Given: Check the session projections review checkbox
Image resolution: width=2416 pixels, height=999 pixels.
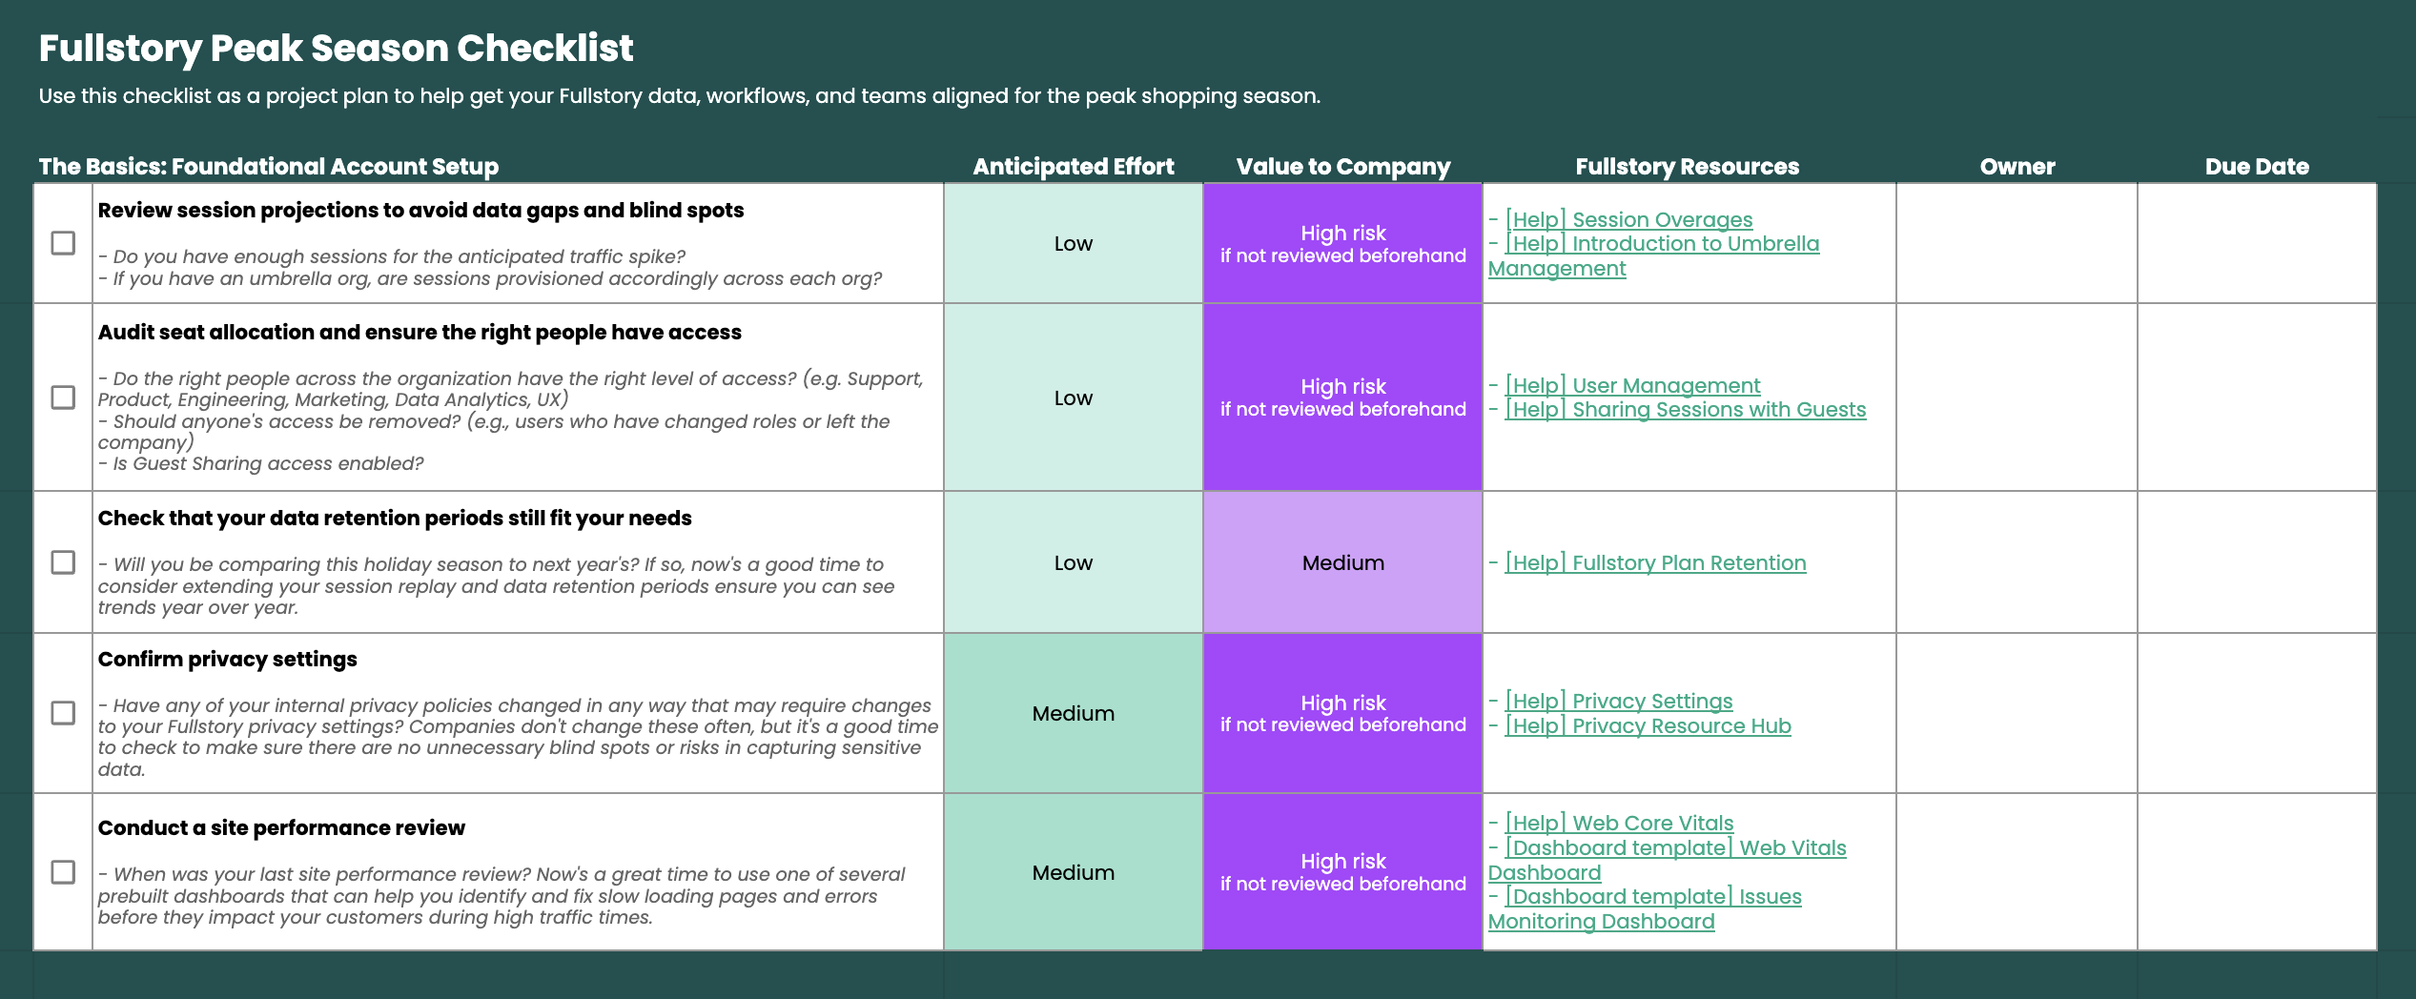Looking at the screenshot, I should point(63,243).
